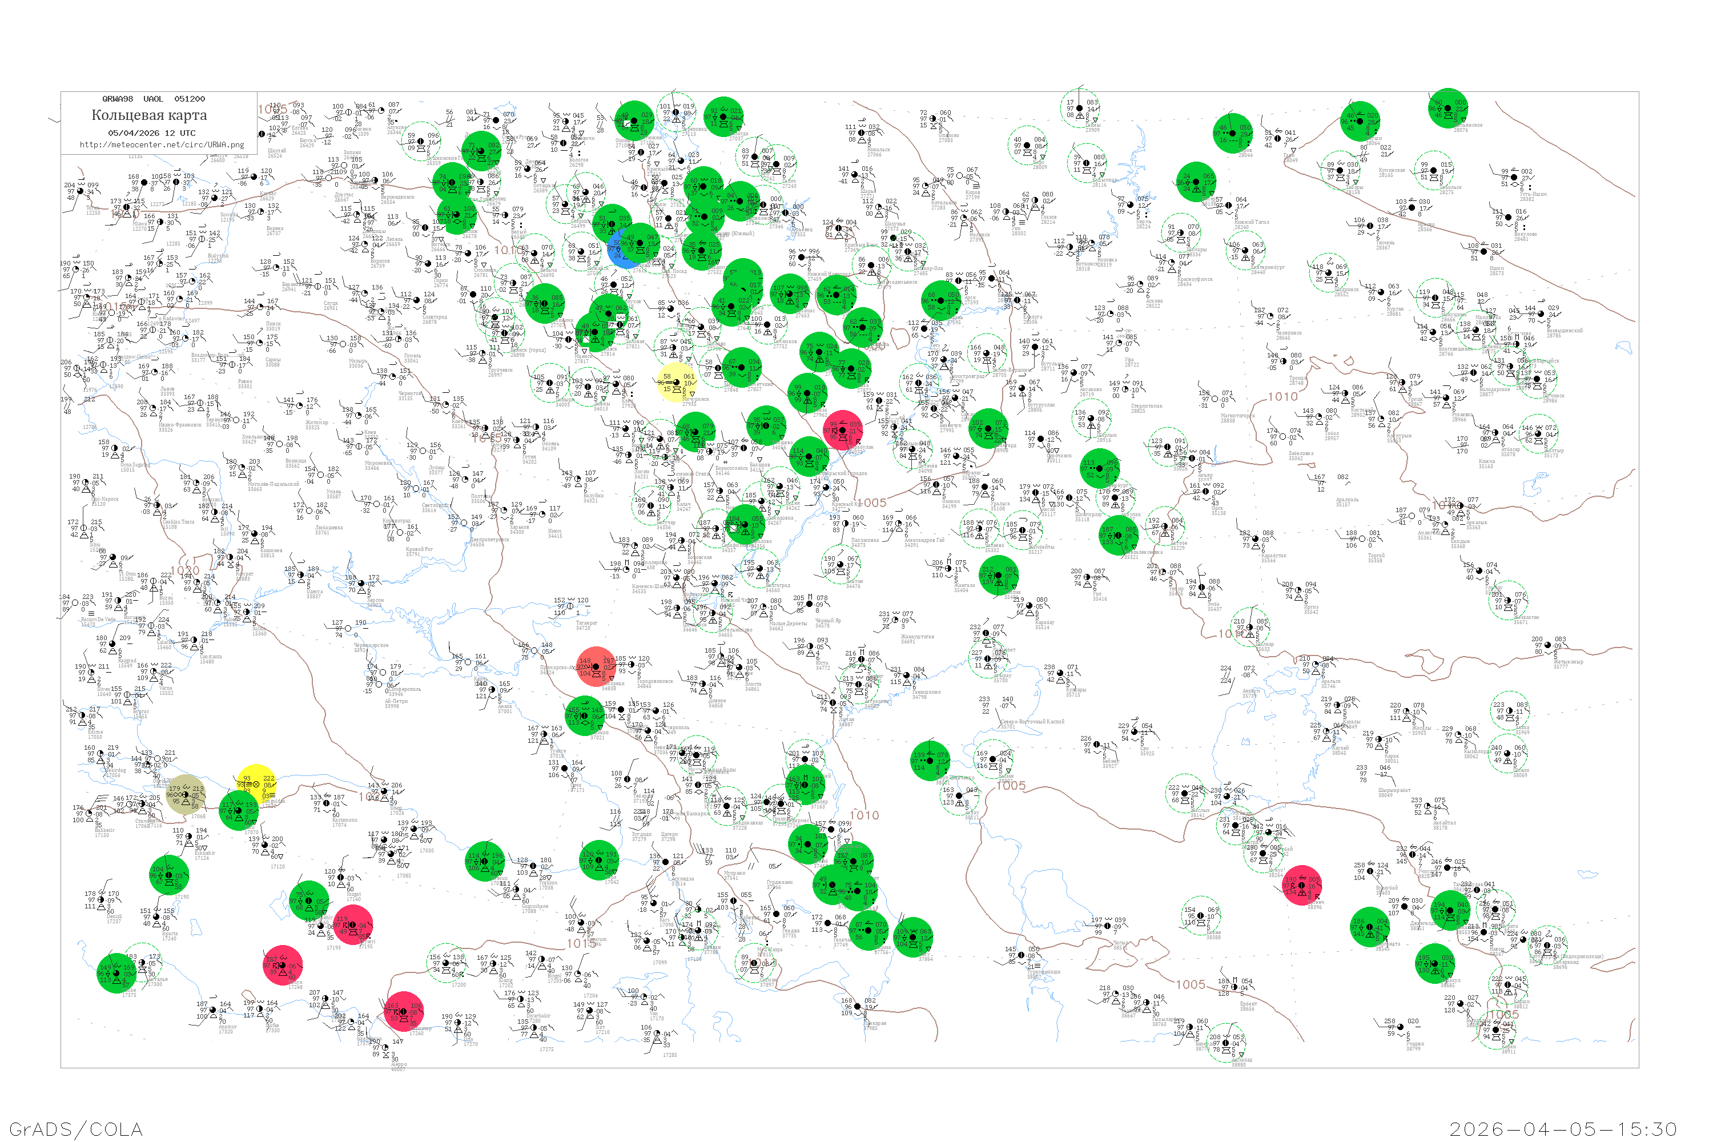Click the meteocenter.net URWA.png URL
Screen dimensions: 1713x1142
[162, 145]
